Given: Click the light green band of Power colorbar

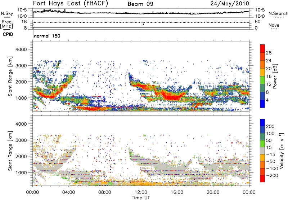Looking at the screenshot, I should 262,80.
